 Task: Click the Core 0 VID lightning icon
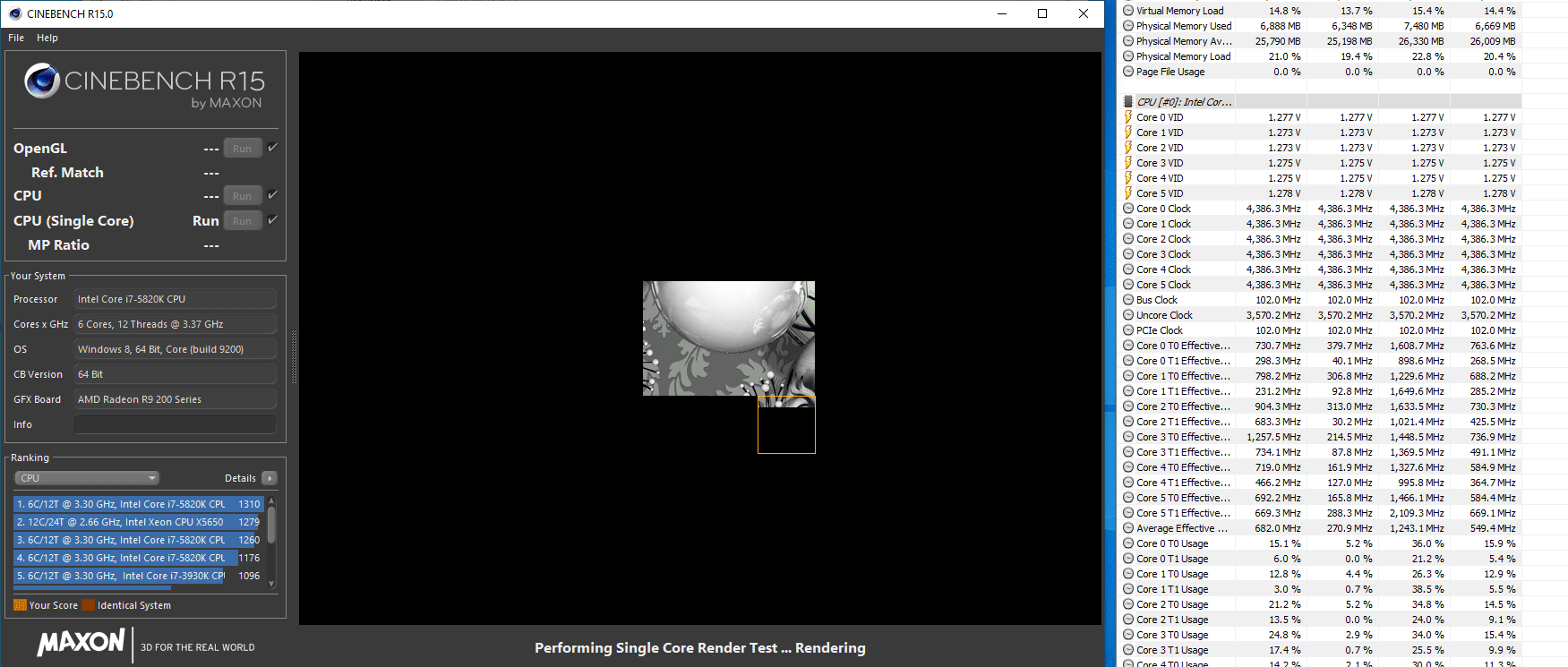click(x=1128, y=117)
